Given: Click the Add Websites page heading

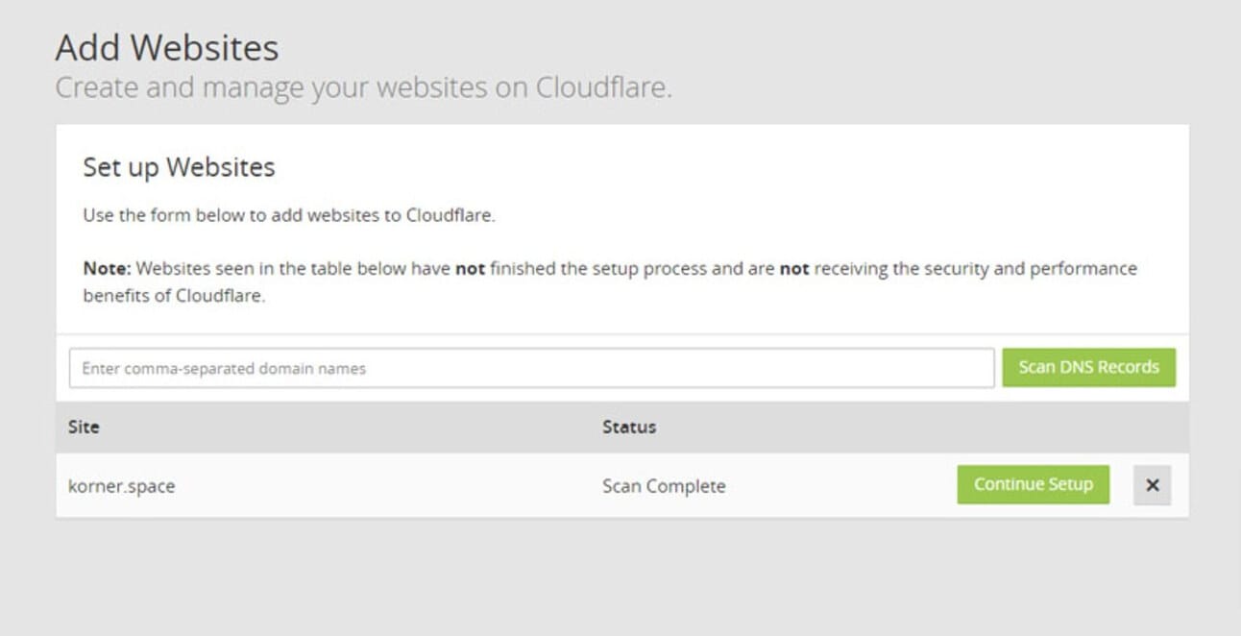Looking at the screenshot, I should (x=167, y=47).
